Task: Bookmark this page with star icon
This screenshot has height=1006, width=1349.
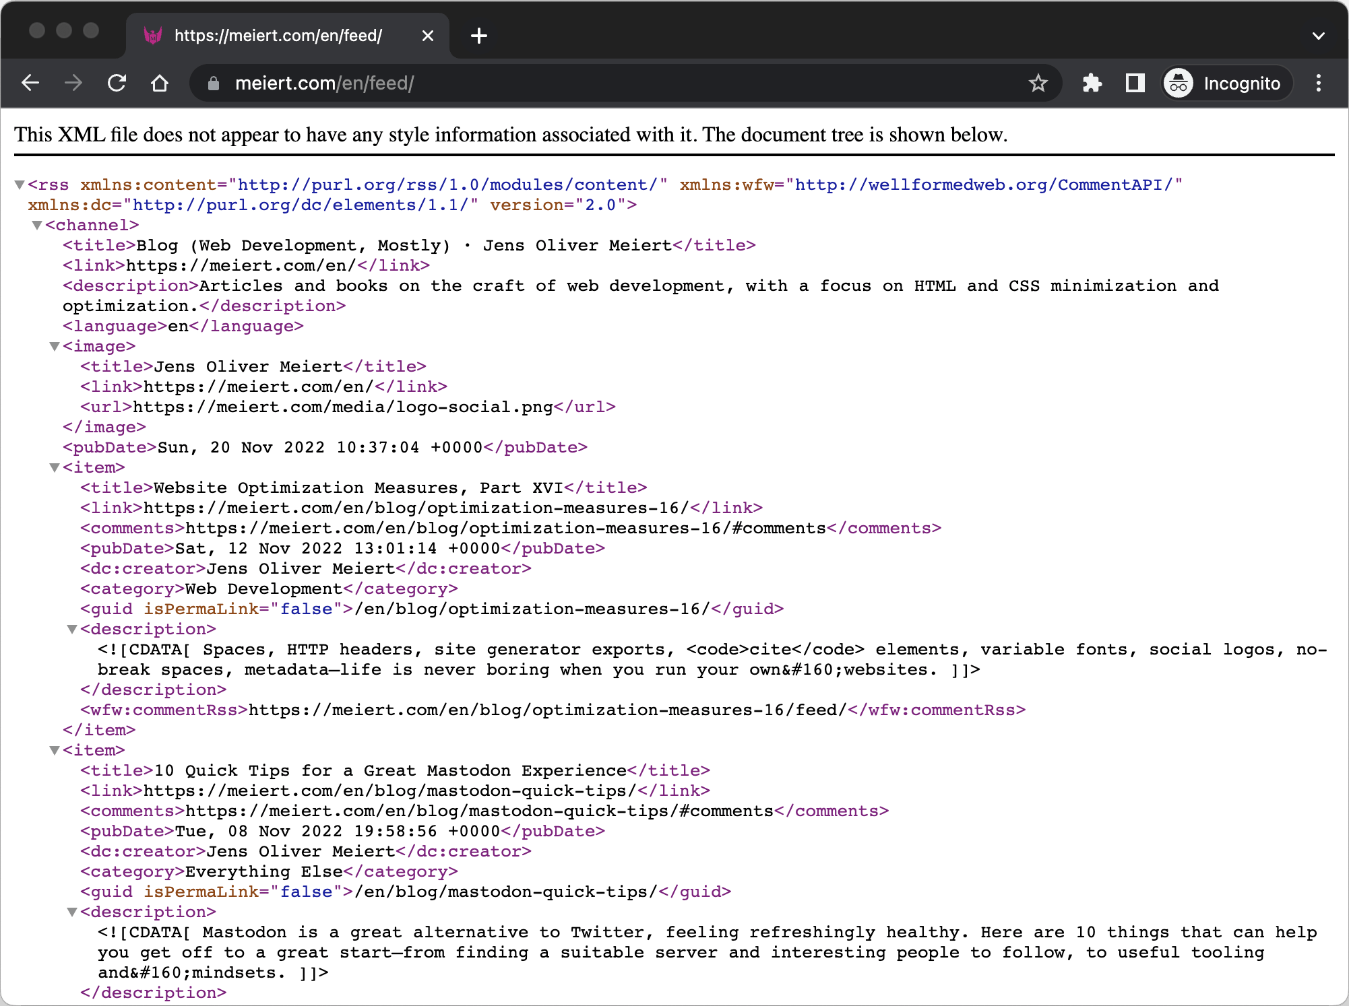Action: pos(1038,83)
